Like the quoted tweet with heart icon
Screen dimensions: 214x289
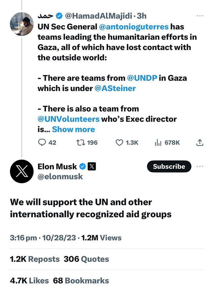[119, 143]
